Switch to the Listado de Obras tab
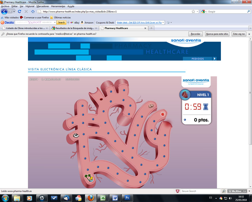252x202 pixels. 25,28
